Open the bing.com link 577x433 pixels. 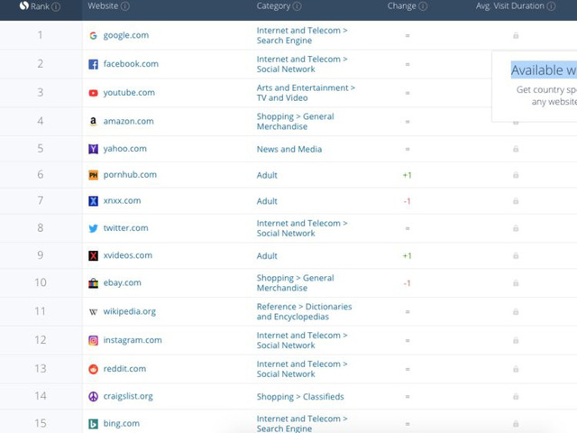click(x=121, y=424)
